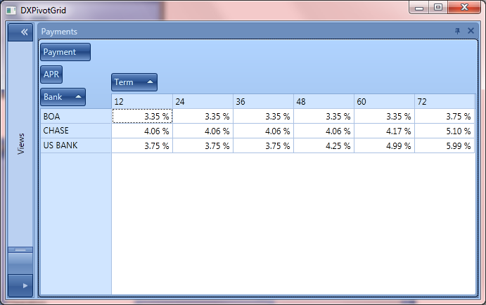Click CHASE 72-month cell 5.10 %
Viewport: 486px width, 305px height.
[445, 131]
